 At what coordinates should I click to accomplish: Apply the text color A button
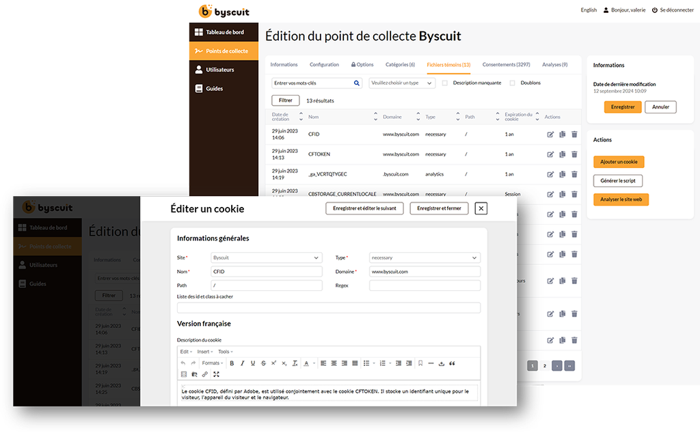pyautogui.click(x=306, y=363)
